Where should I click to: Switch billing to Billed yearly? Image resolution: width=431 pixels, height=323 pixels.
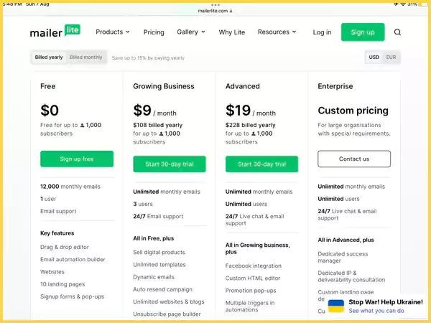point(49,57)
